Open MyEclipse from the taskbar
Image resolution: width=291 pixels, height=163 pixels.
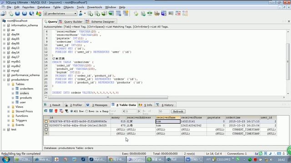[x=97, y=159]
